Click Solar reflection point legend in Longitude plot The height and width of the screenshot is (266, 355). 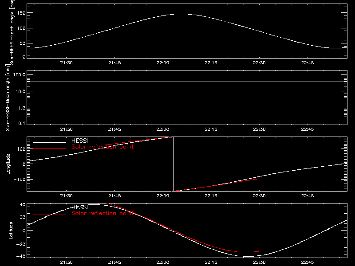click(103, 147)
